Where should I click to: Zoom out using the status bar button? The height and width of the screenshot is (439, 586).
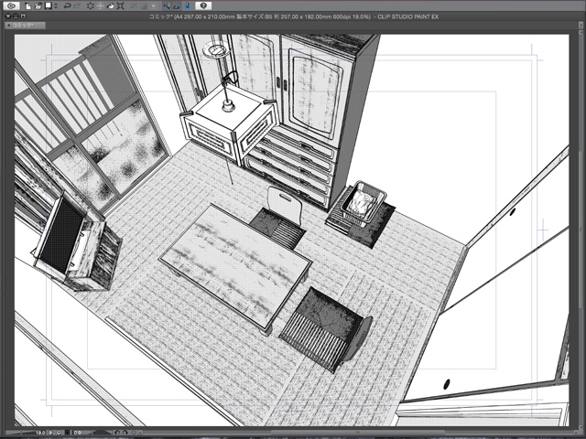50,433
